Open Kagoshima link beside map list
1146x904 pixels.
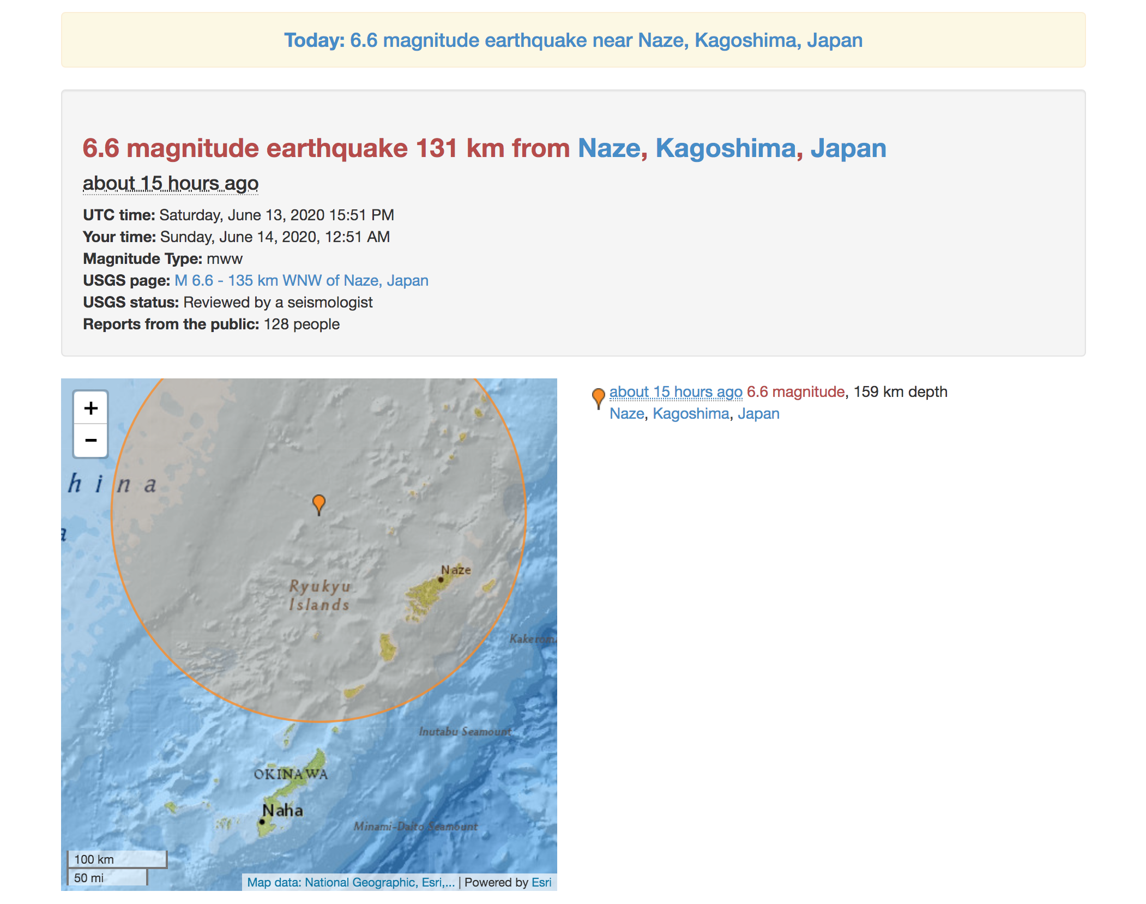pos(690,413)
